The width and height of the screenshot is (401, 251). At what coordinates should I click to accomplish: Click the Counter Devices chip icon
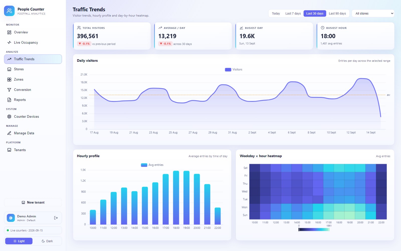pyautogui.click(x=9, y=116)
